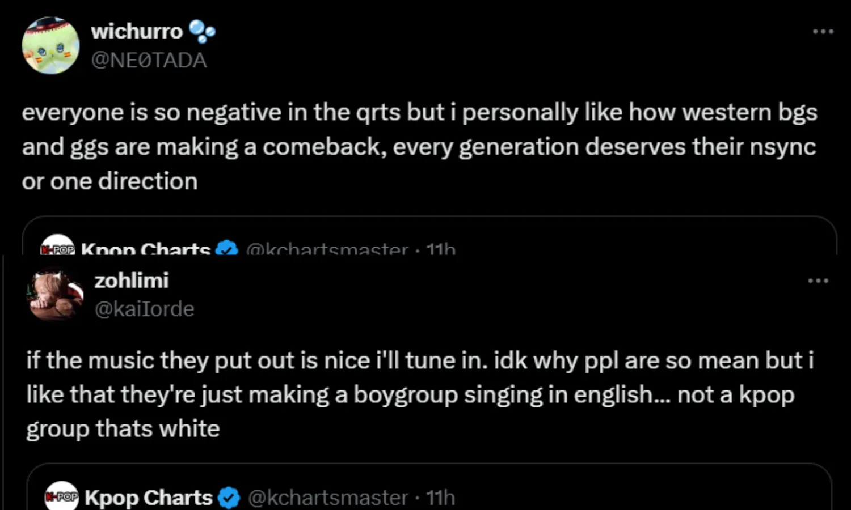The image size is (851, 510).
Task: Open wichurro's profile picture
Action: (x=50, y=46)
